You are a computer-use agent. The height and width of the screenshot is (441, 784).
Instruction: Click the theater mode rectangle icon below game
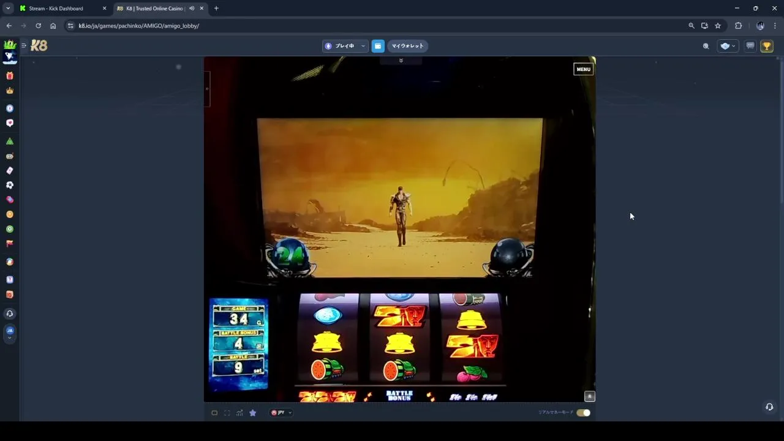(214, 413)
